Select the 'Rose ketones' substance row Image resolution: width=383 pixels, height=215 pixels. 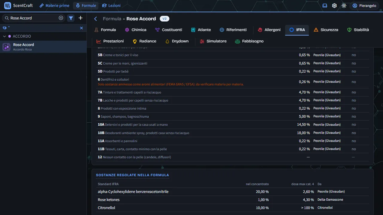pyautogui.click(x=232, y=200)
